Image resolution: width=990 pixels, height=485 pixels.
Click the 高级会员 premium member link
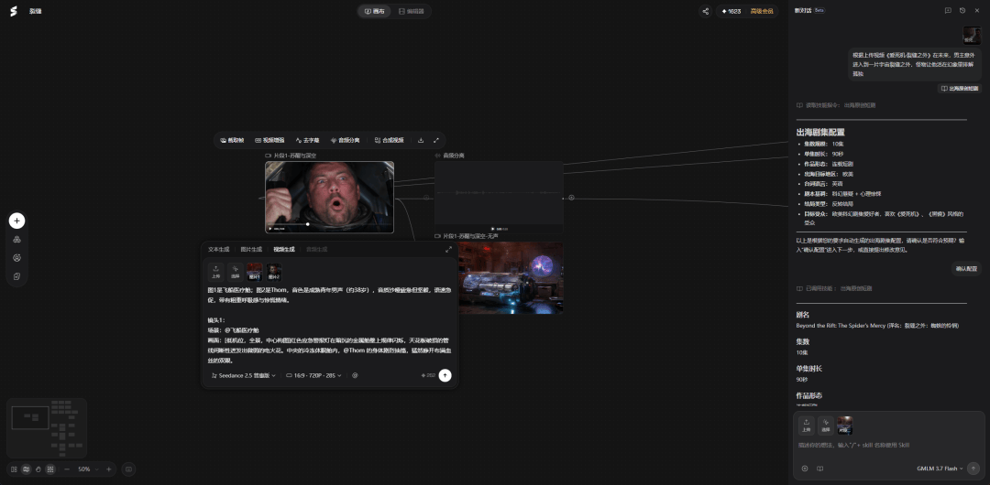click(762, 11)
